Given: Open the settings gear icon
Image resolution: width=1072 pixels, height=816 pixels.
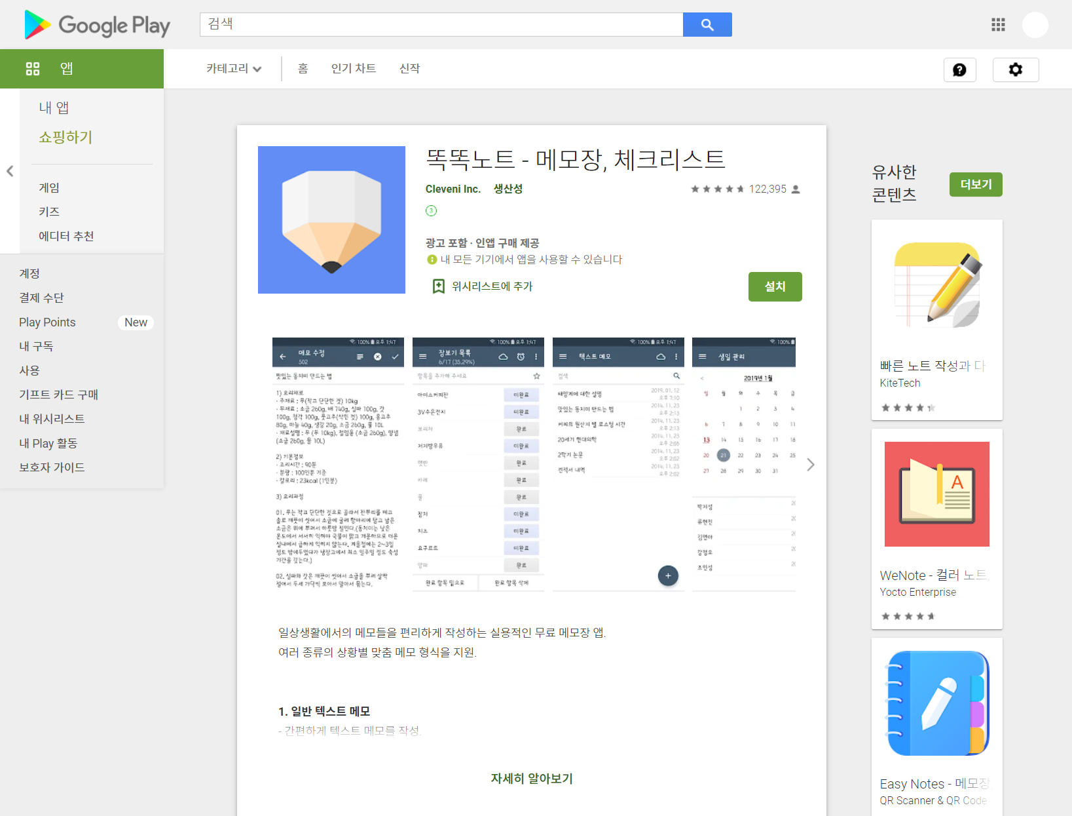Looking at the screenshot, I should 1016,70.
